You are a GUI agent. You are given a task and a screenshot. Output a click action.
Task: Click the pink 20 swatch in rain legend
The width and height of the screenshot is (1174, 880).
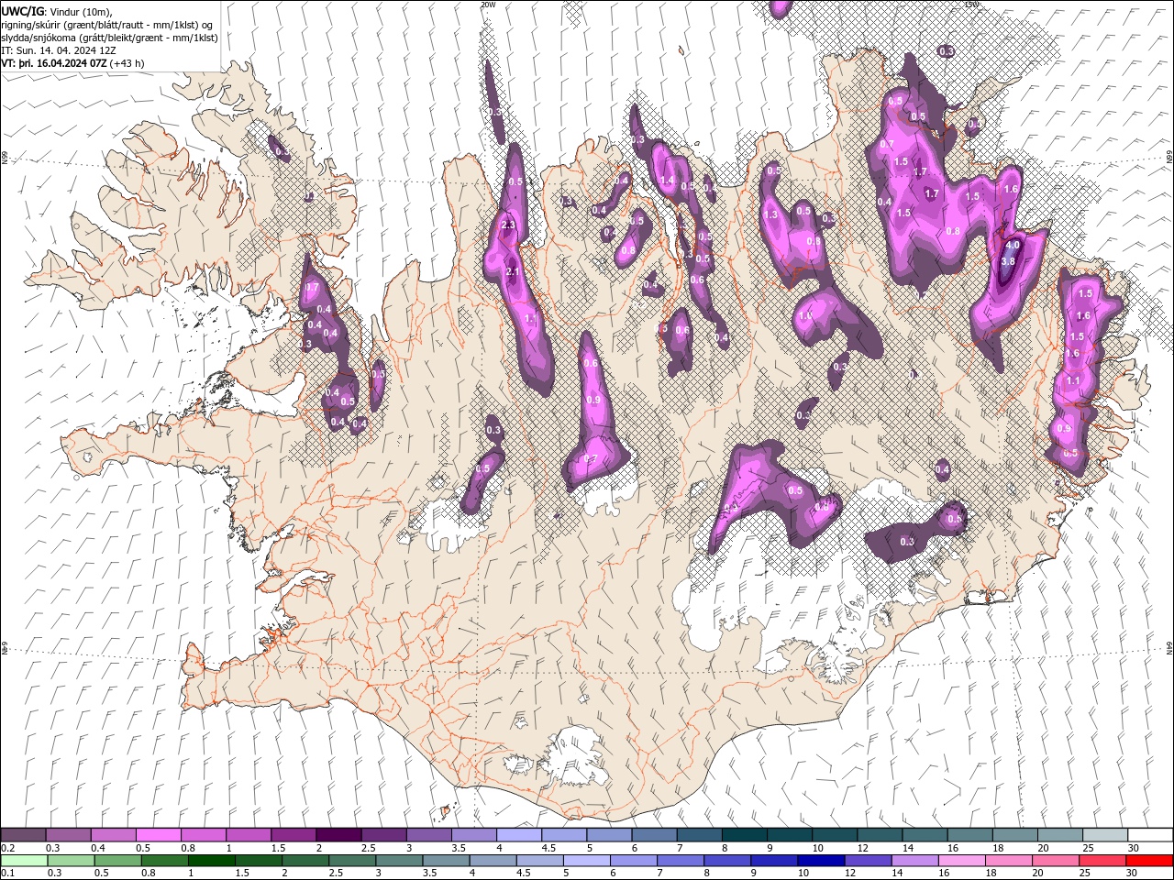pyautogui.click(x=1056, y=861)
